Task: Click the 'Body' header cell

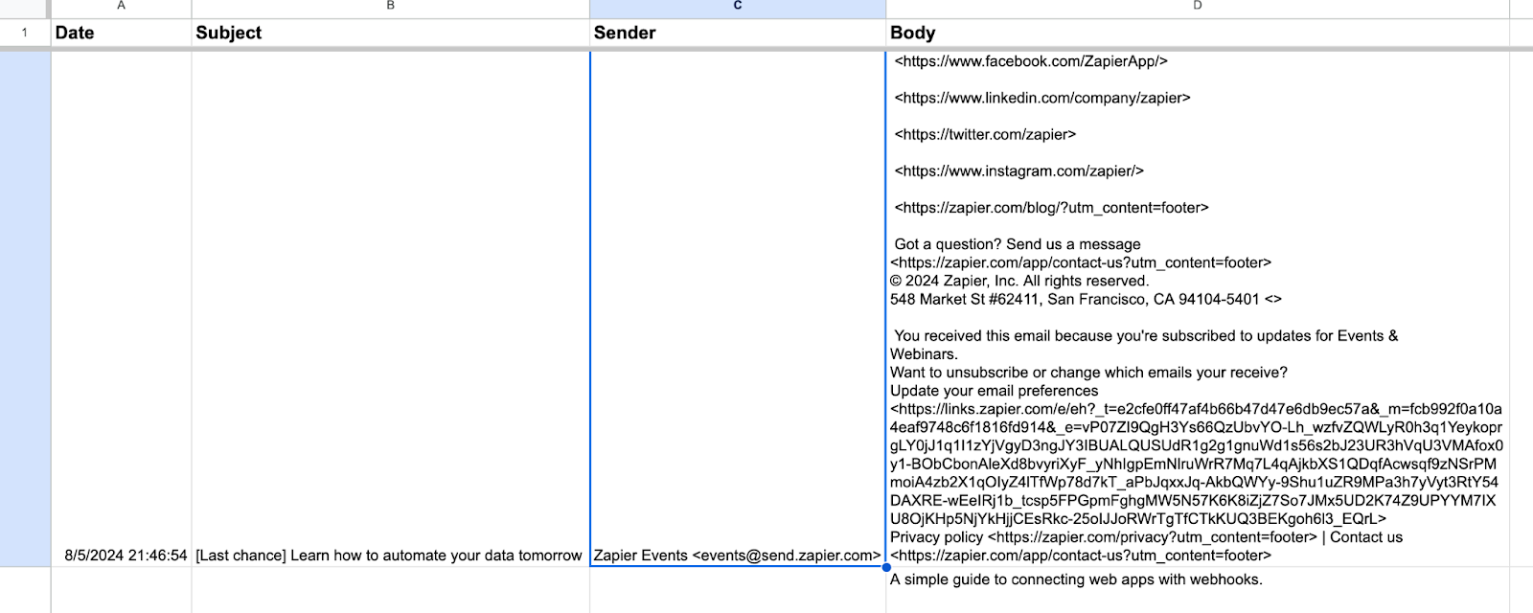Action: coord(1197,33)
